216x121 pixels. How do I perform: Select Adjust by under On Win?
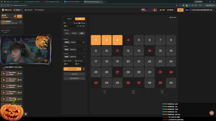click(x=73, y=49)
